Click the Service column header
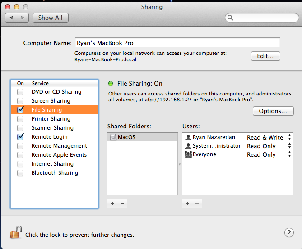Viewport: 302px width, 249px height. (64, 83)
